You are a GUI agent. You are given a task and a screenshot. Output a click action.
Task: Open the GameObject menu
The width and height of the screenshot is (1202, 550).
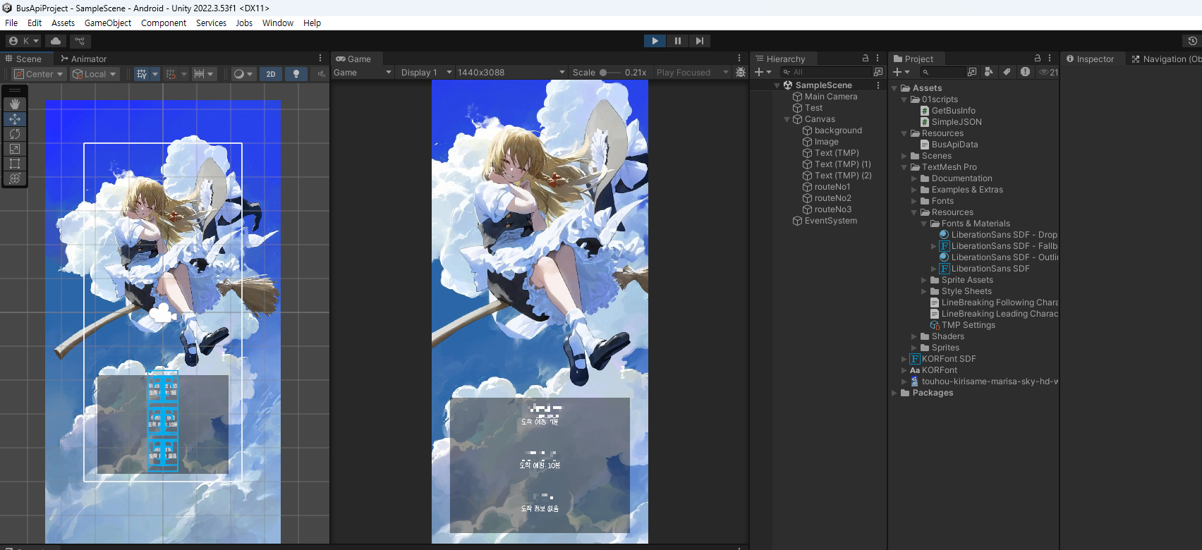click(108, 23)
